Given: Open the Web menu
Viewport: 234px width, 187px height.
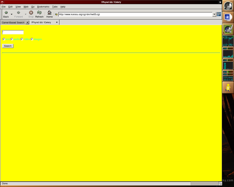Looking at the screenshot, I should point(26,7).
